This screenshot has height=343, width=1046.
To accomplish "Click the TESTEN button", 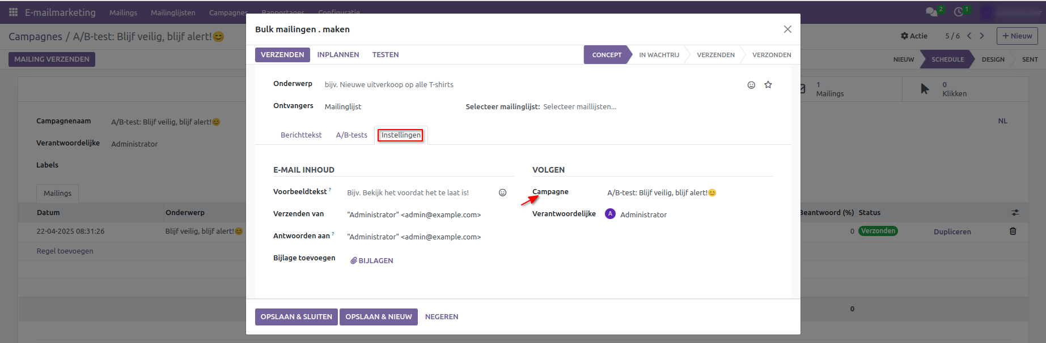I will click(x=386, y=55).
